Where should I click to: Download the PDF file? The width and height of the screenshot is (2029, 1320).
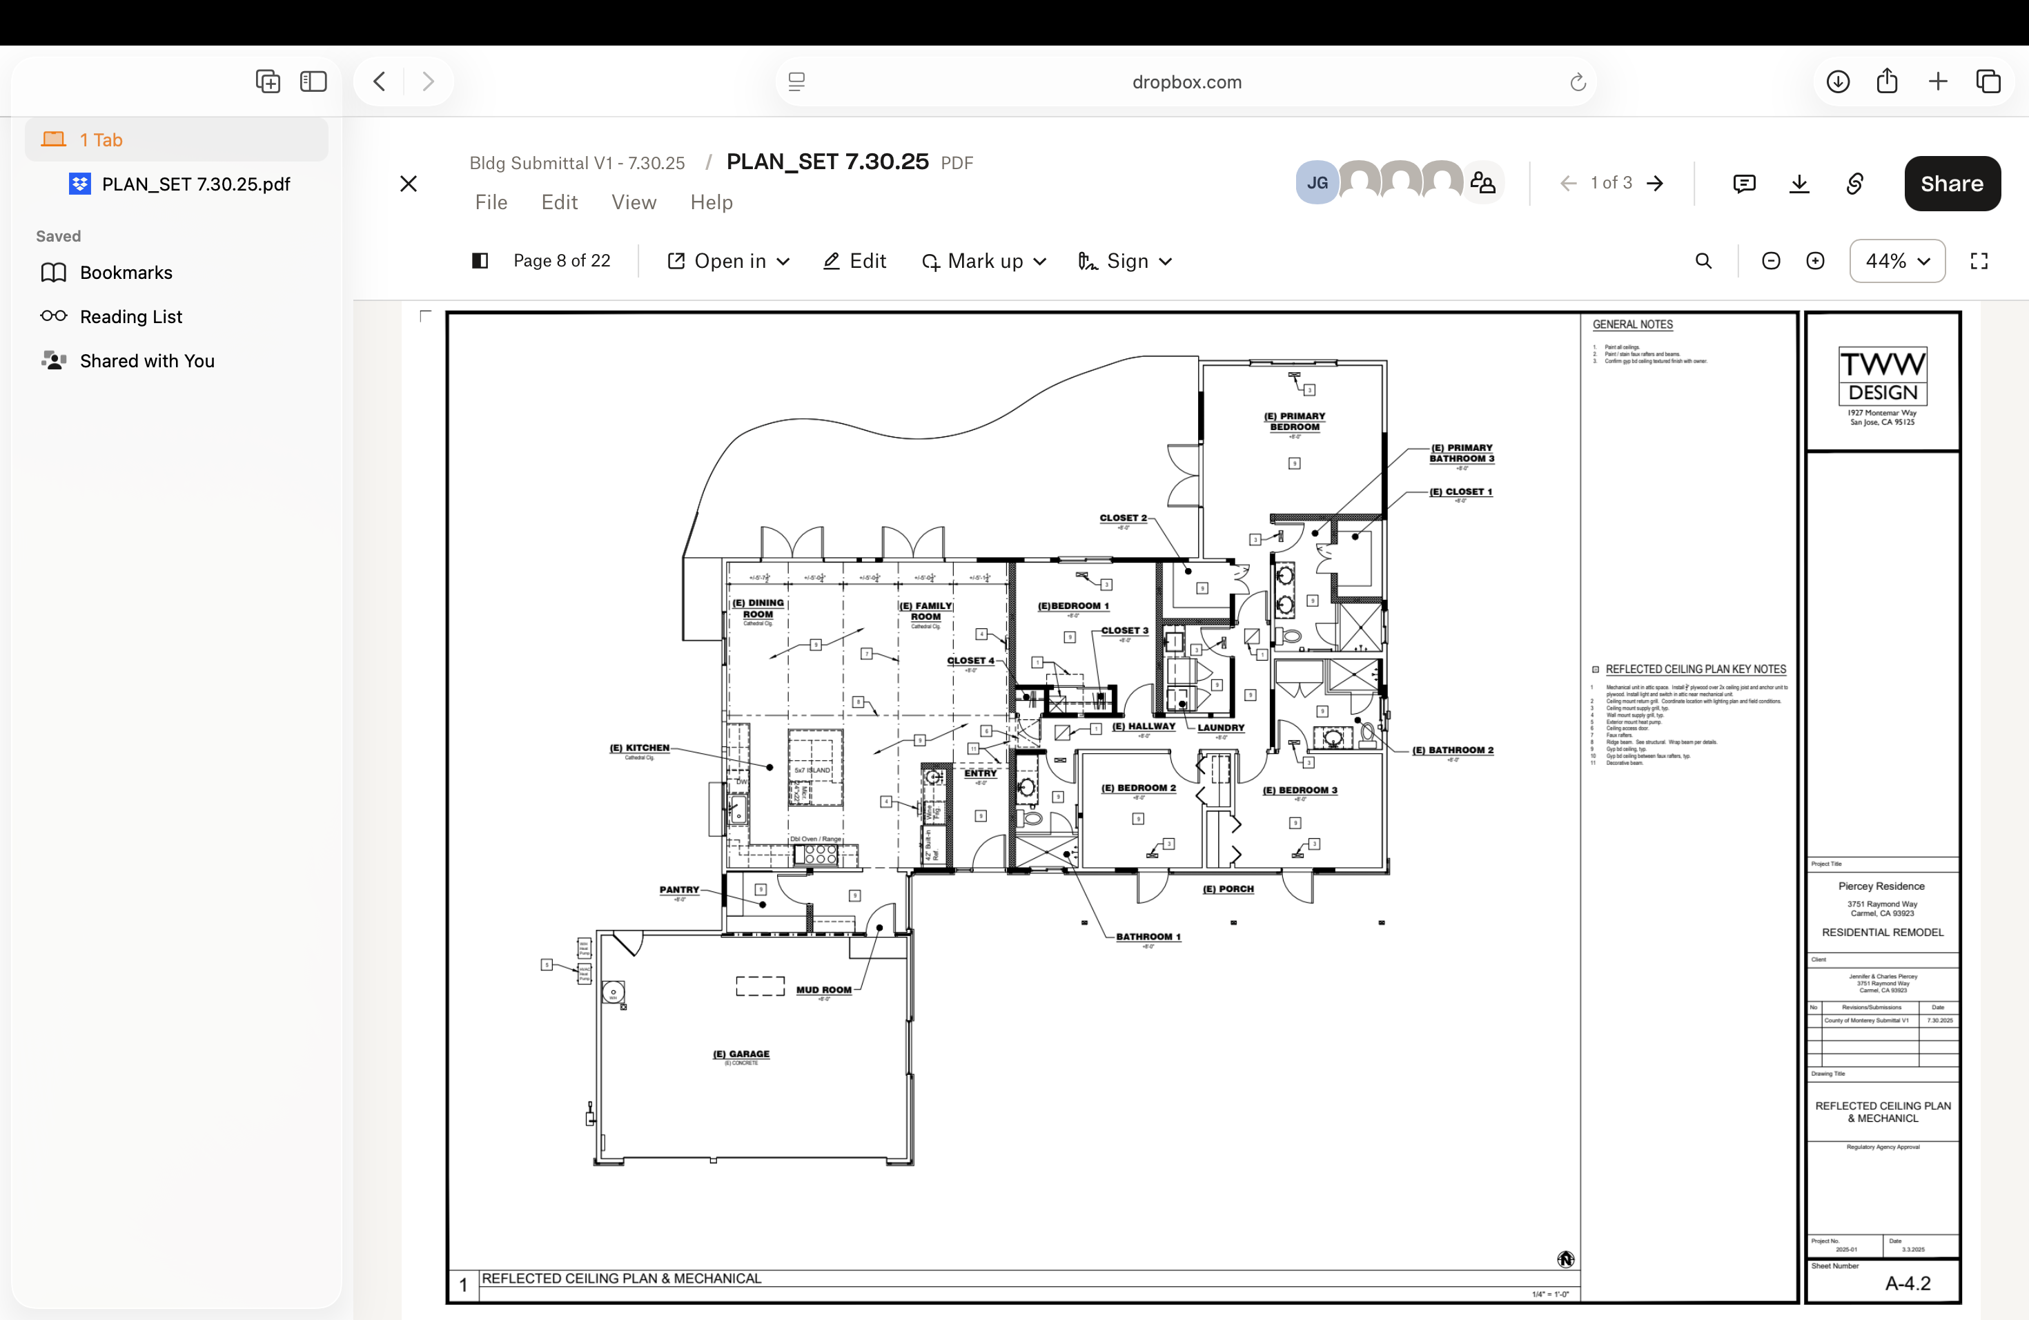pos(1798,184)
